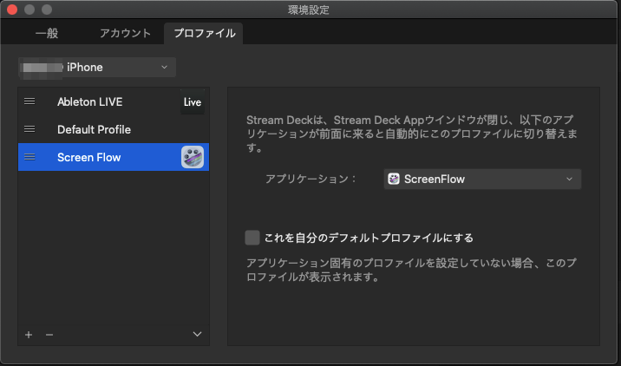Screen dimensions: 621x366
Task: Switch to the アカウント tab
Action: coord(124,33)
